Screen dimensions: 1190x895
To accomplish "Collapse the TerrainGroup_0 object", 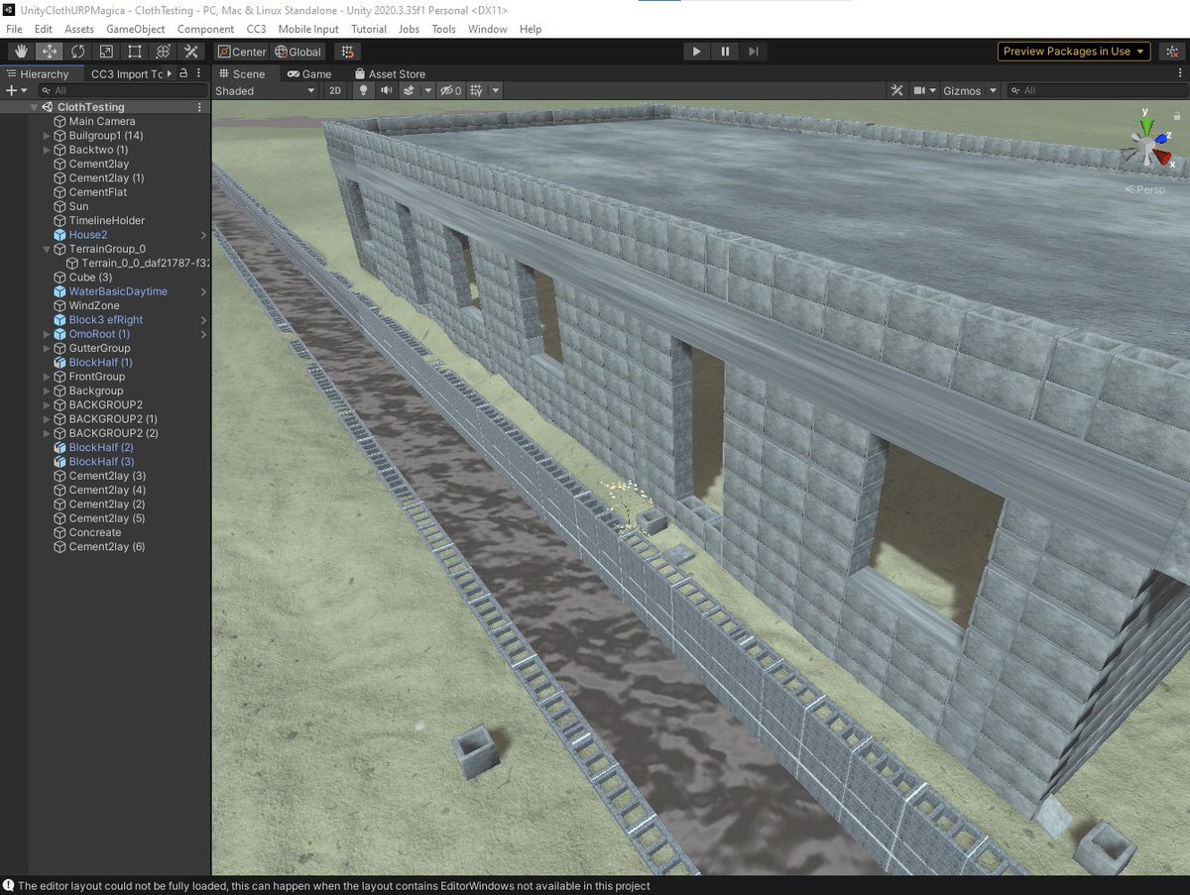I will click(48, 250).
